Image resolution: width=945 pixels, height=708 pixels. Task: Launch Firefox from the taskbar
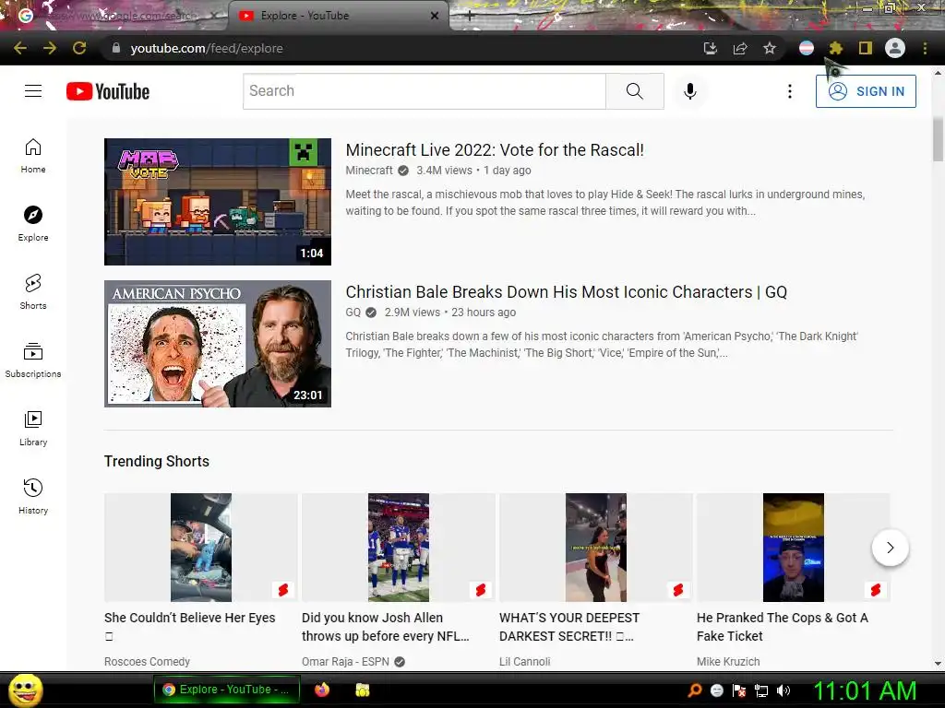click(x=322, y=690)
